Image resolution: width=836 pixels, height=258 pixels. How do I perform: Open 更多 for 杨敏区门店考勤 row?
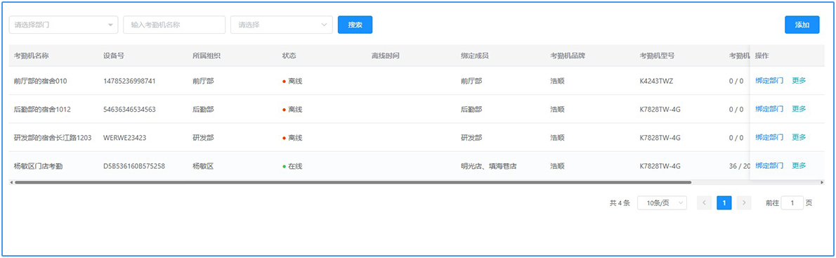click(x=799, y=165)
